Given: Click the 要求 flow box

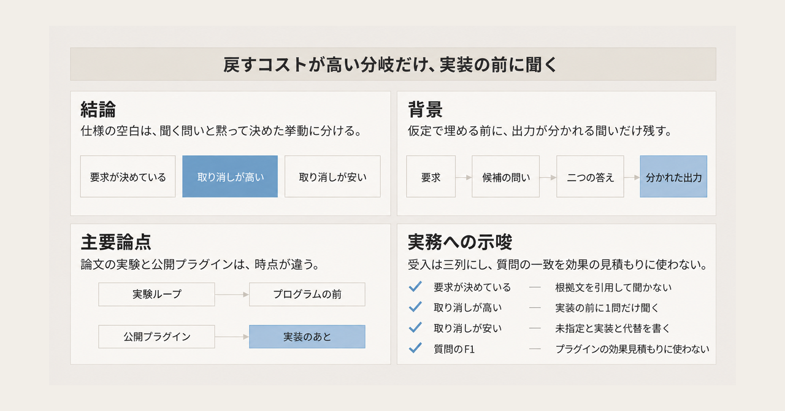Looking at the screenshot, I should click(431, 177).
